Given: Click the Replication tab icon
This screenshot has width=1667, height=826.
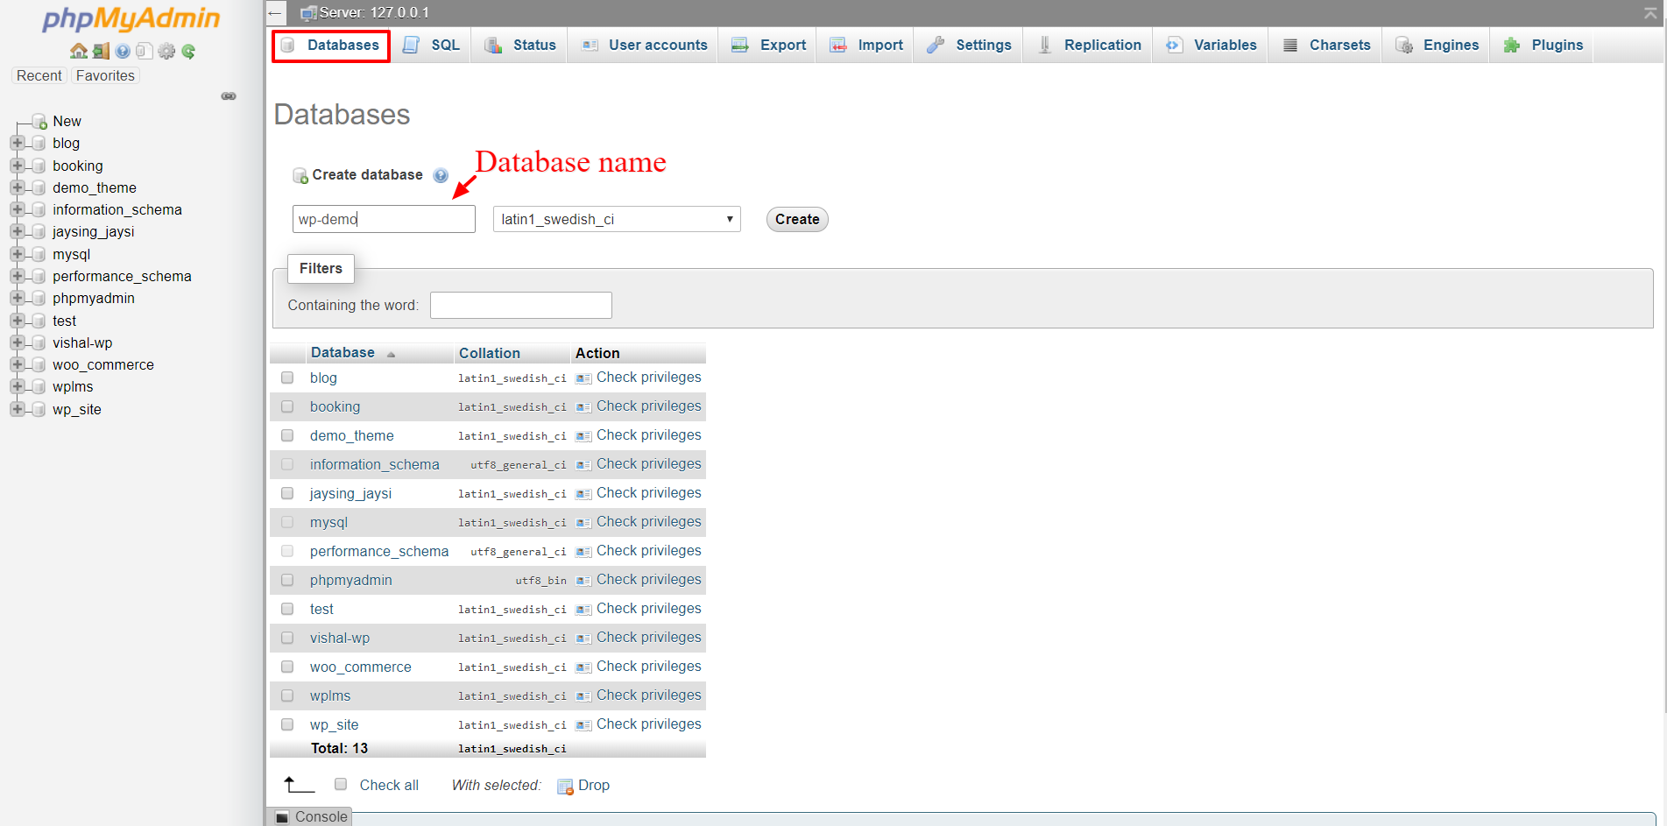Looking at the screenshot, I should 1044,46.
